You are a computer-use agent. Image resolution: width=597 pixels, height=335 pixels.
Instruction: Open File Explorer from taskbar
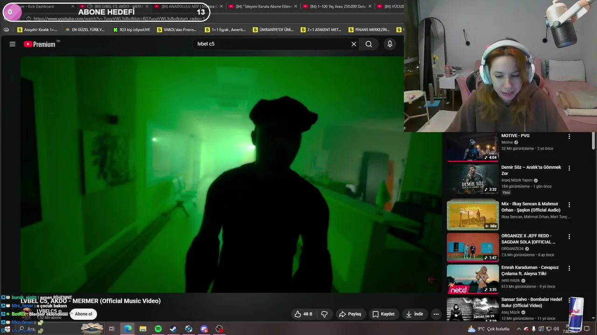(143, 329)
